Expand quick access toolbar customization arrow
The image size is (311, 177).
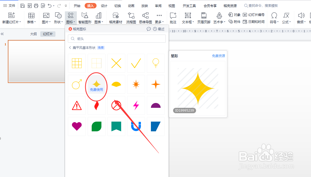tap(66, 6)
